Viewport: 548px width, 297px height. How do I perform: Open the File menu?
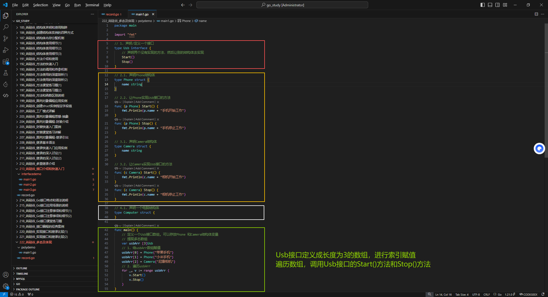15,5
